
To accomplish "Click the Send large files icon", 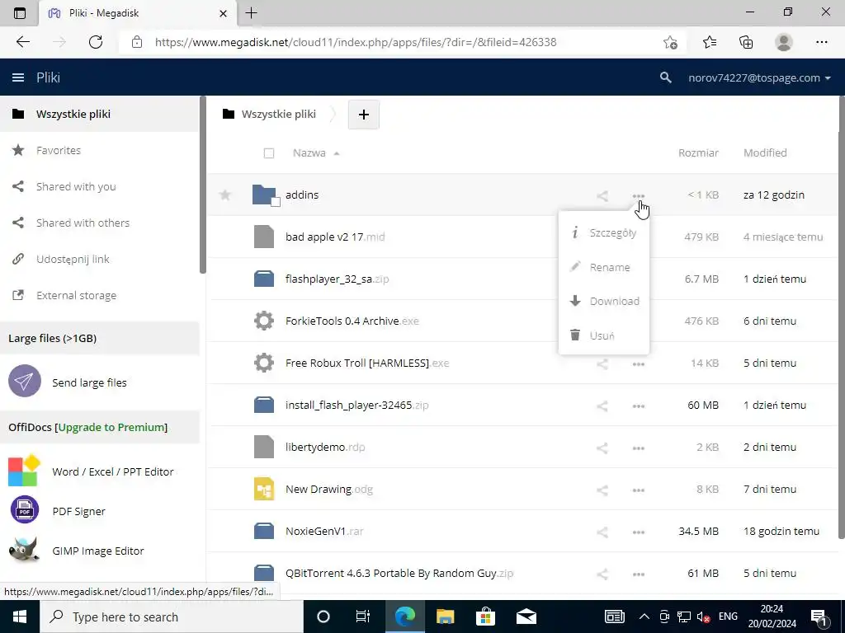I will (25, 381).
